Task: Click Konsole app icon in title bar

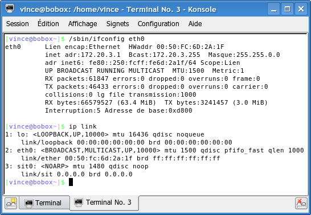Action: [10, 9]
